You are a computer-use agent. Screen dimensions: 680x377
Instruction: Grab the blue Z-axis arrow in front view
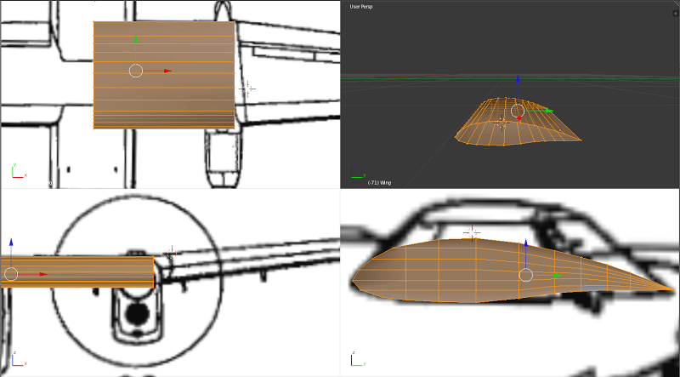point(11,242)
